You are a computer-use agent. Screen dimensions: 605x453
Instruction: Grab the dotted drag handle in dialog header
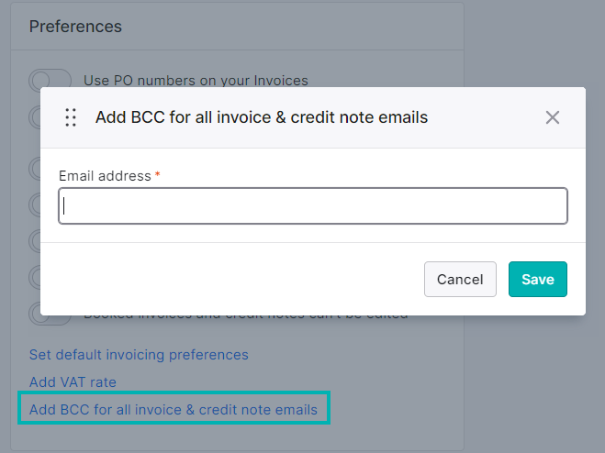71,117
